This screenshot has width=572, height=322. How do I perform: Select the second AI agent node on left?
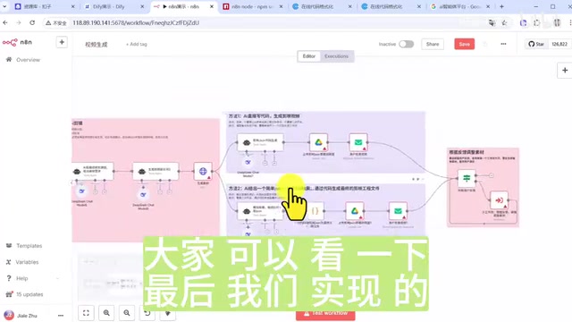coord(156,171)
